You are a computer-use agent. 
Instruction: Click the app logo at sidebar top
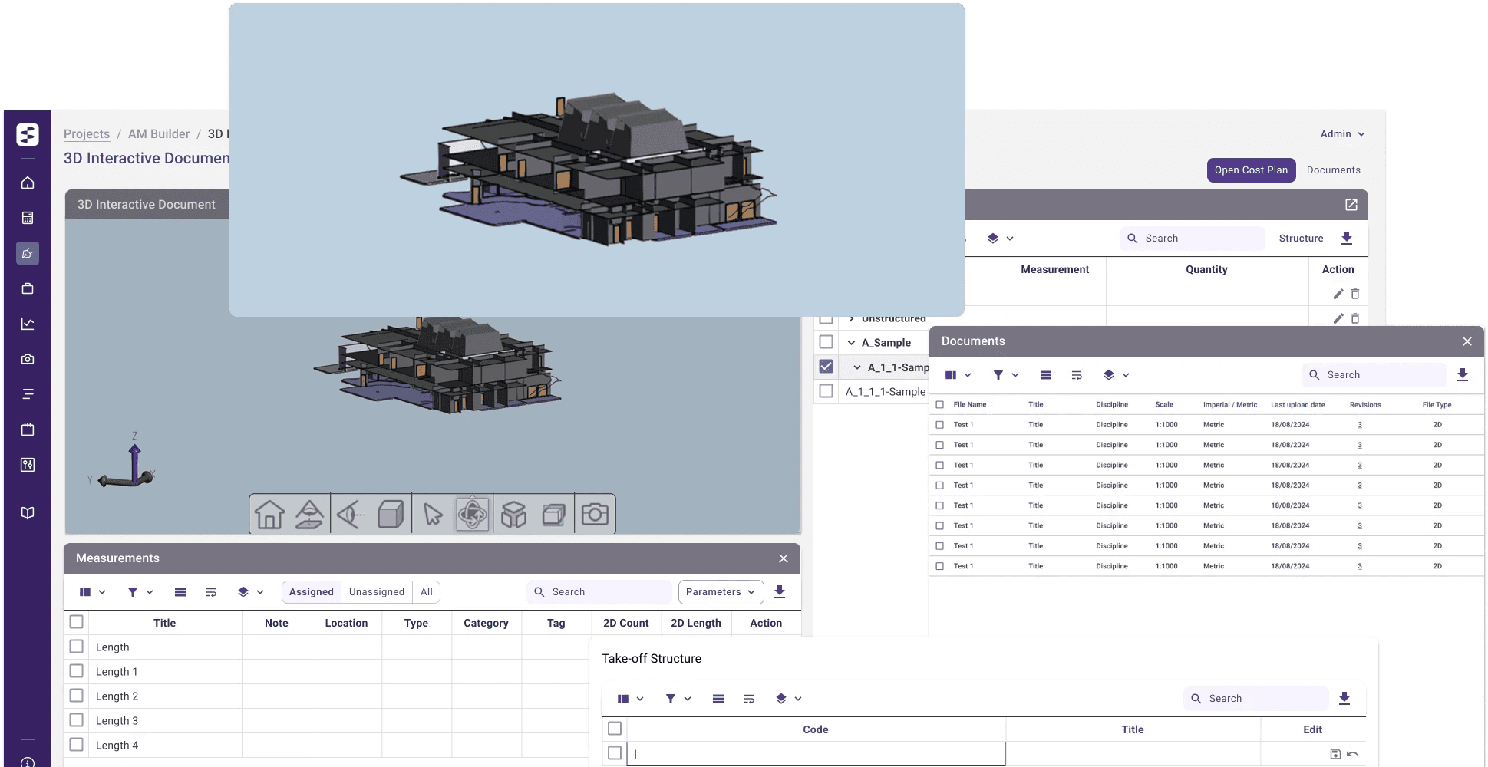click(x=28, y=134)
